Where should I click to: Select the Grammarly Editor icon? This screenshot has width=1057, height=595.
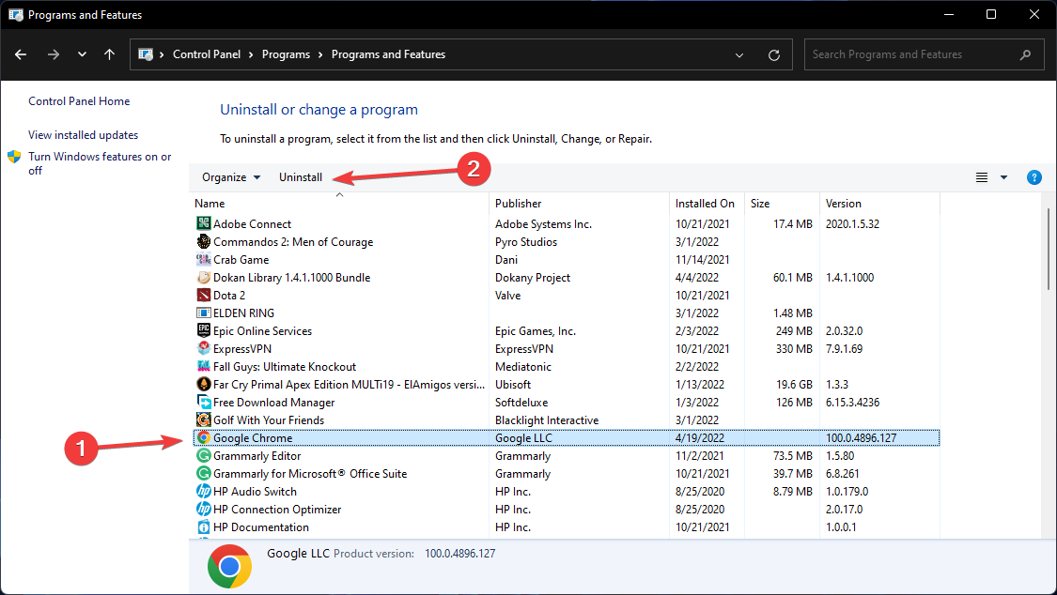[x=204, y=456]
